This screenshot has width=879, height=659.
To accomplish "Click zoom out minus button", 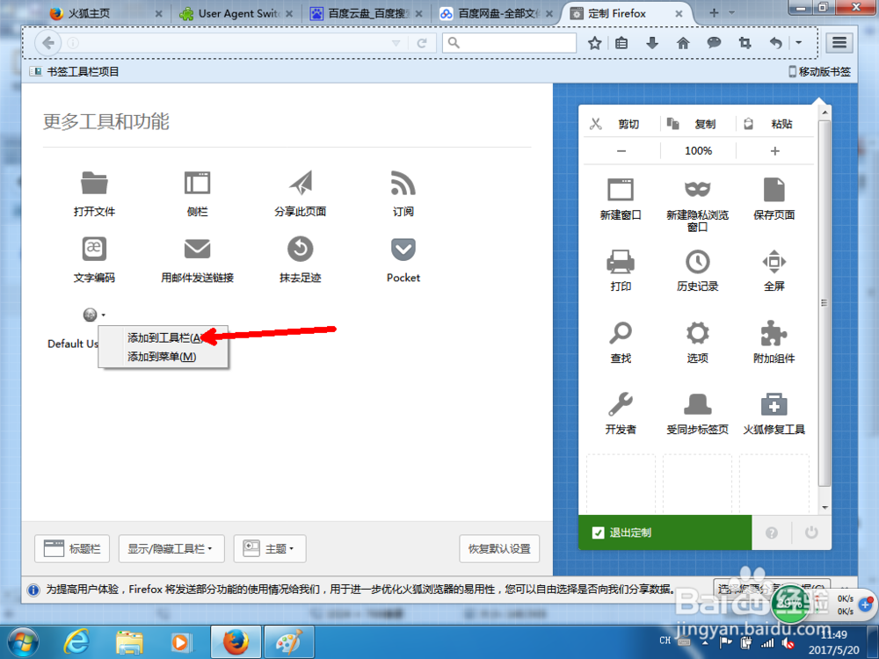I will [x=621, y=151].
